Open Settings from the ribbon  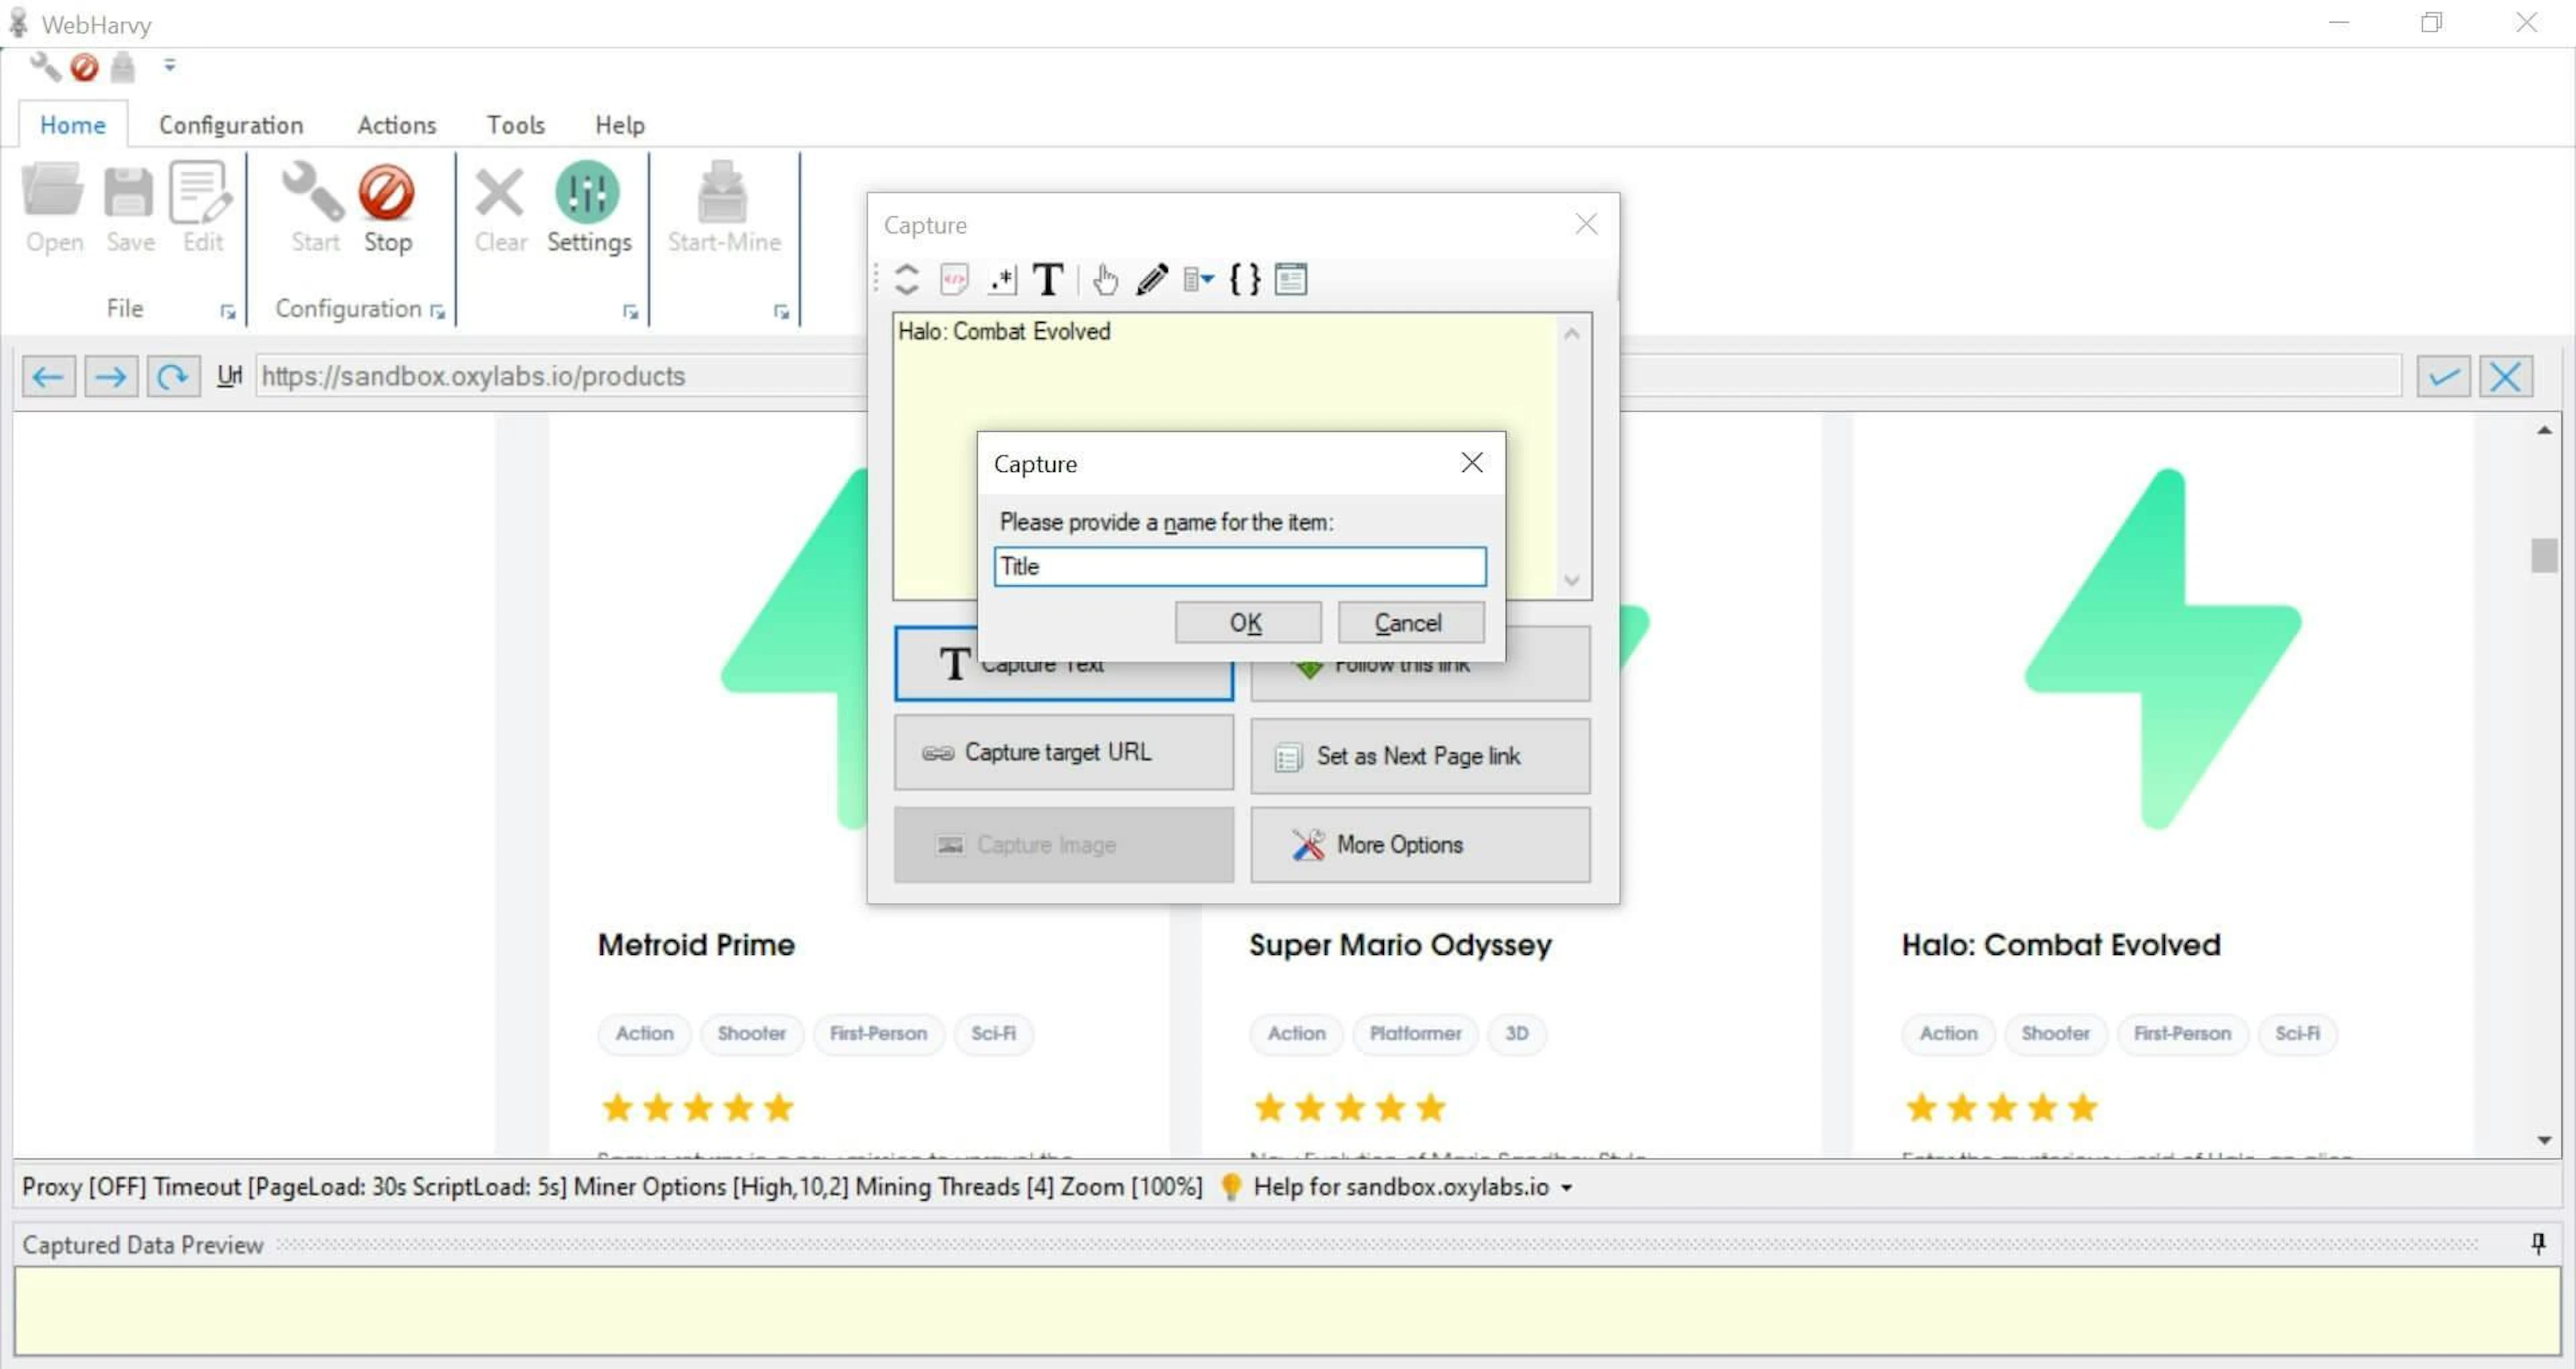pyautogui.click(x=589, y=209)
